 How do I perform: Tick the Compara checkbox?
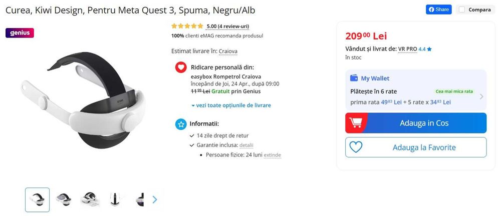(462, 9)
